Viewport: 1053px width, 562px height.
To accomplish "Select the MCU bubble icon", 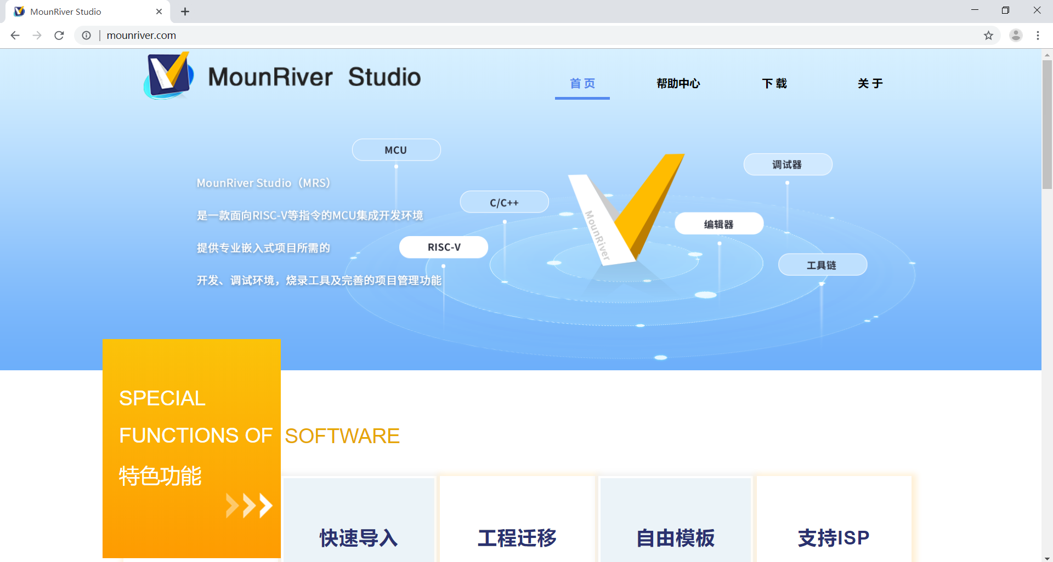I will 396,150.
